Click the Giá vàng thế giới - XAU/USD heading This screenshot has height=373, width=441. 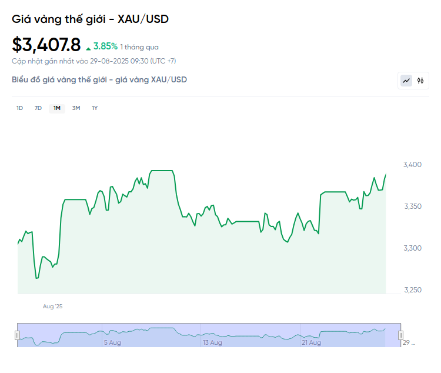(x=90, y=19)
